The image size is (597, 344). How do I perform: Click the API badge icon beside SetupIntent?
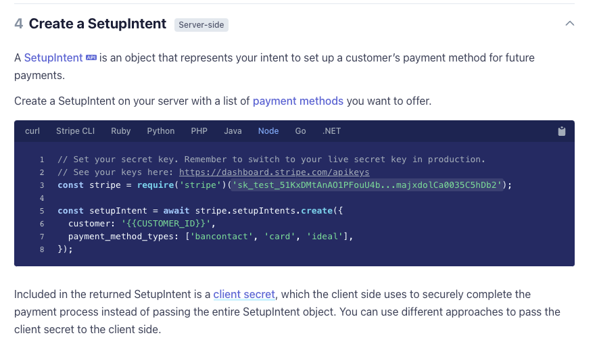pyautogui.click(x=91, y=58)
